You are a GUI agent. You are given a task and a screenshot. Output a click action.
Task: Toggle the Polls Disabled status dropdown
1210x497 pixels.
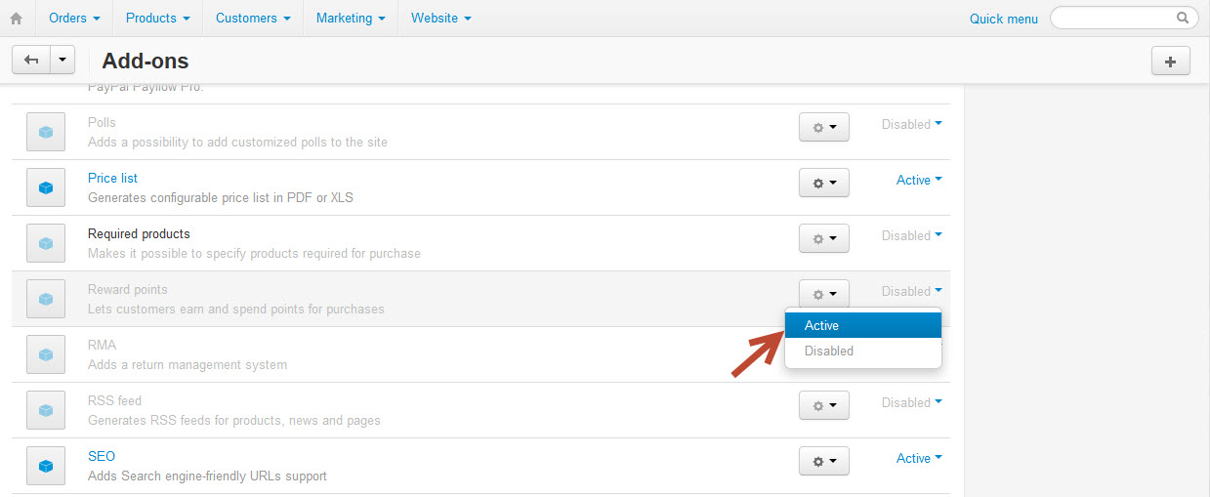912,124
